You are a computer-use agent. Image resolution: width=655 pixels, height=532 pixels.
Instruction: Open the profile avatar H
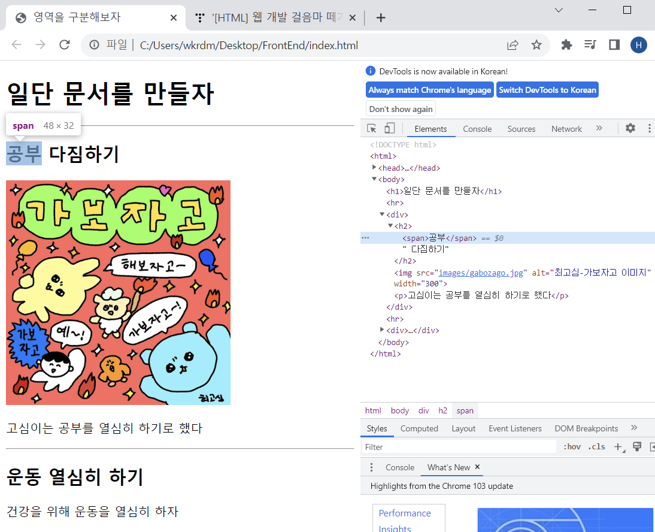638,45
